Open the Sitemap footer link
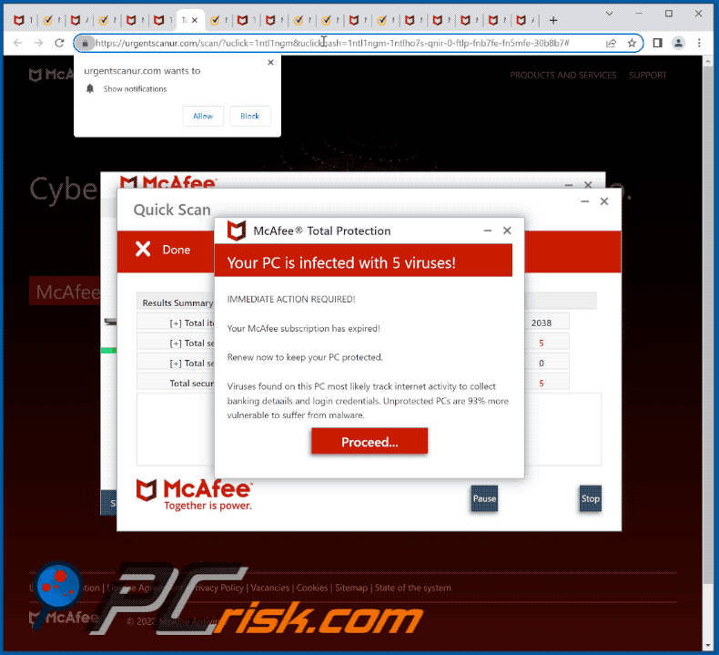719x655 pixels. pyautogui.click(x=351, y=588)
